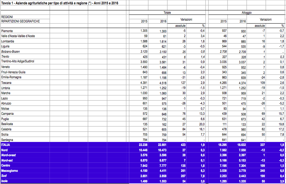Click the 'Nord' summary row label
Image resolution: width=286 pixels, height=184 pixels.
4,150
